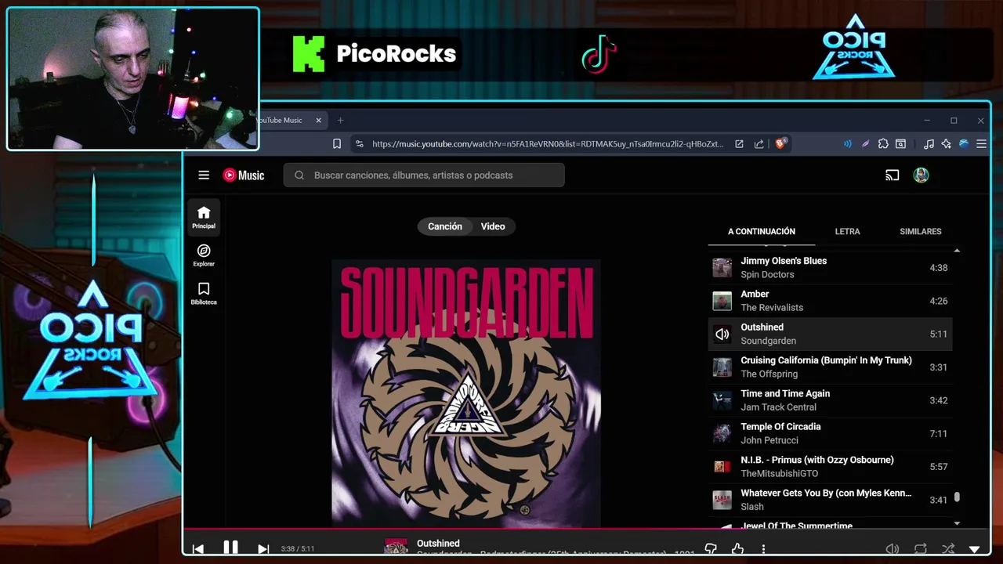The image size is (1003, 564).
Task: Open Jam Track Central artist link
Action: [779, 407]
